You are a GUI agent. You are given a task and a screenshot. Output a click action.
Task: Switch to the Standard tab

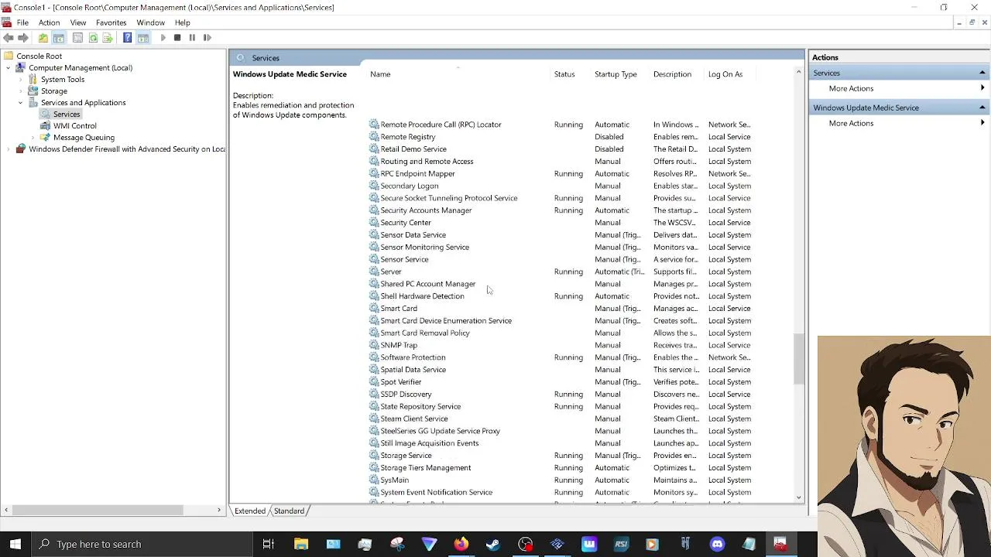click(289, 511)
